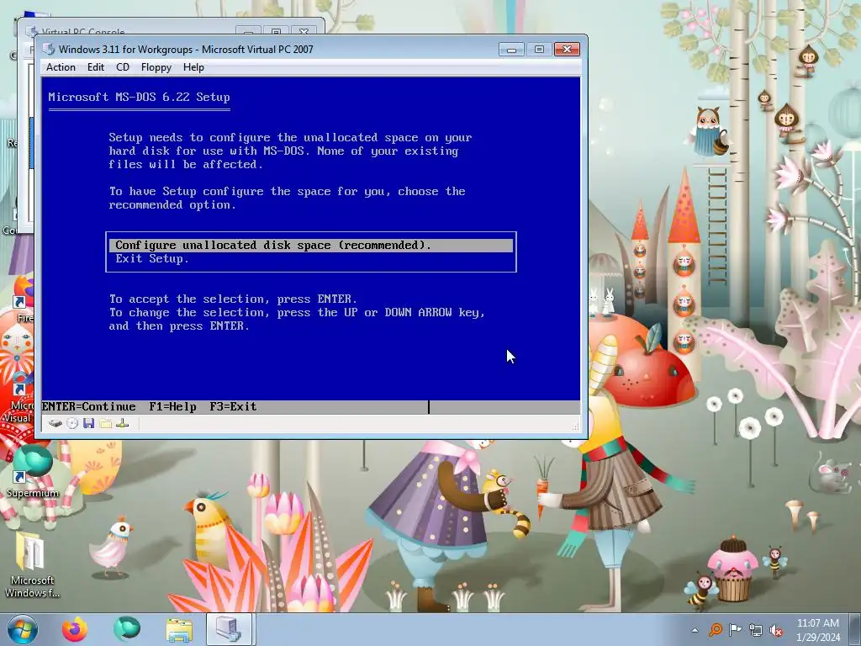Screen dimensions: 861x646
Task: Launch Firefox from the taskbar
Action: pos(75,629)
